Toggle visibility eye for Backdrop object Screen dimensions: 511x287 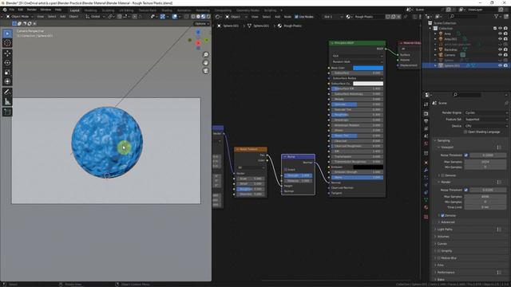coord(501,49)
